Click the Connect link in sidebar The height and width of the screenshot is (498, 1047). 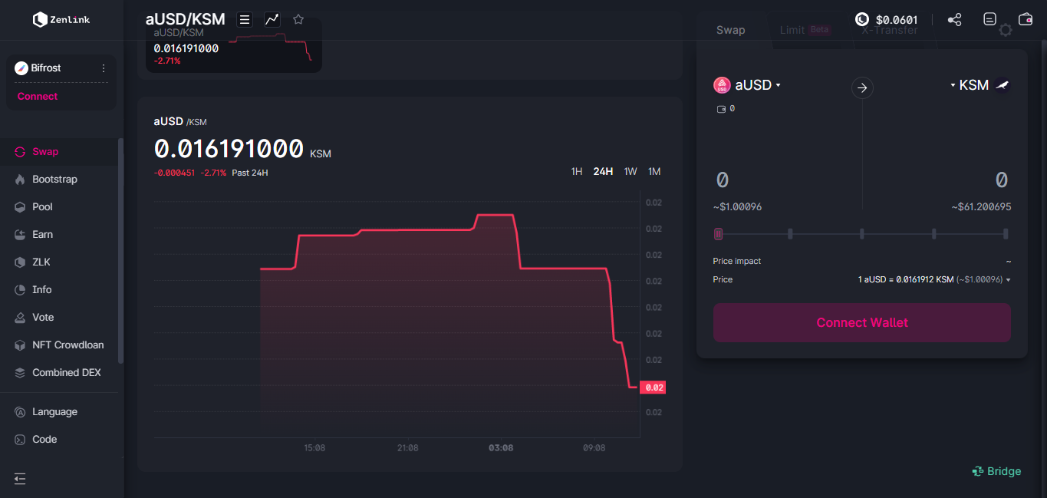tap(38, 96)
